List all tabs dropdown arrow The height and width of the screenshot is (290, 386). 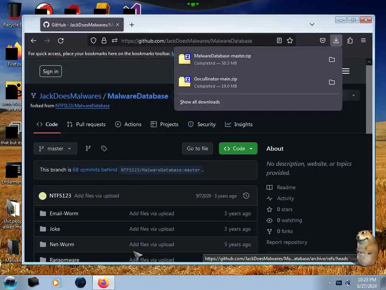(312, 24)
